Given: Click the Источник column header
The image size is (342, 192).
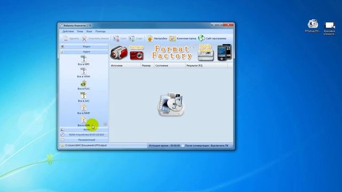Looking at the screenshot, I should (125, 66).
